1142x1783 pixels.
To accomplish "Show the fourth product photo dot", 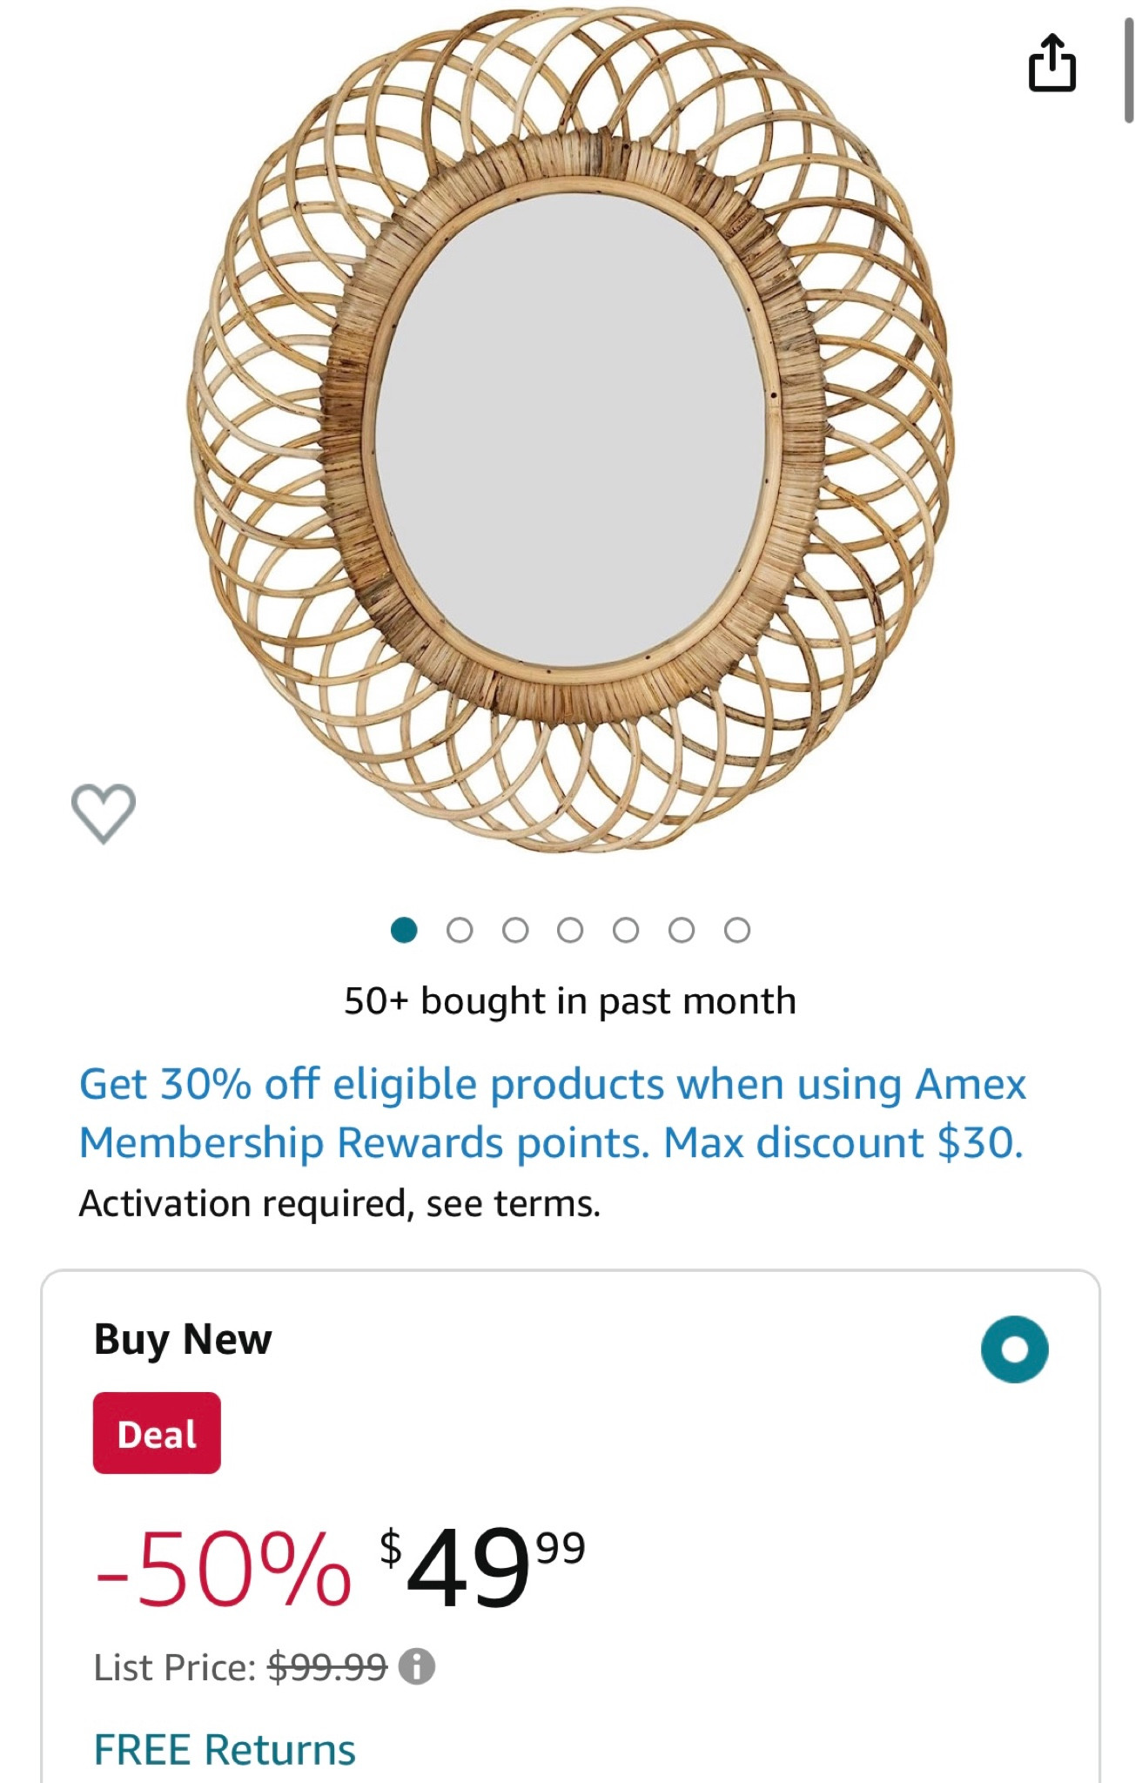I will 568,930.
